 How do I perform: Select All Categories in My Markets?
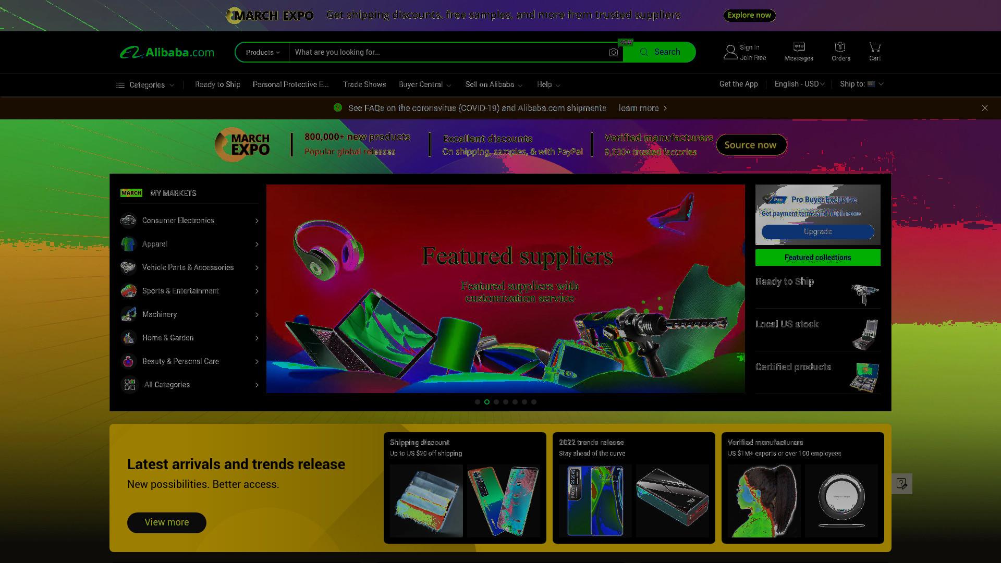[x=190, y=385]
